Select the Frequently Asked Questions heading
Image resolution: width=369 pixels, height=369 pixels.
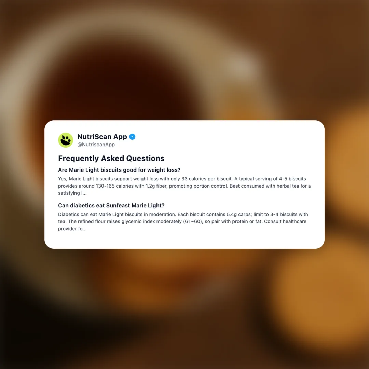(111, 159)
